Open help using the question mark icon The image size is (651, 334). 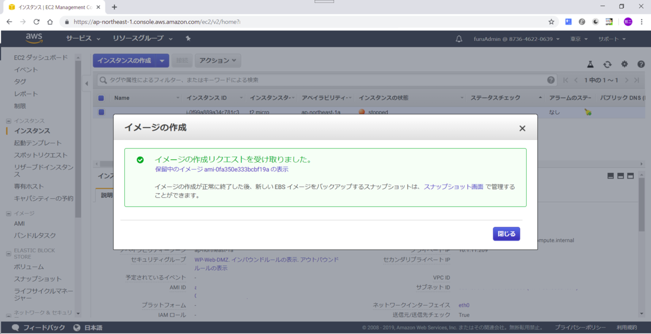(x=641, y=64)
